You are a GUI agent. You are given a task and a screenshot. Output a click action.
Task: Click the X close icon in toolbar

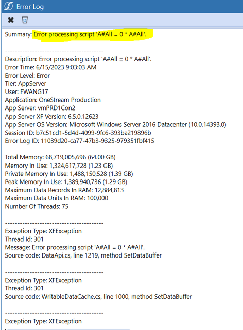11,20
